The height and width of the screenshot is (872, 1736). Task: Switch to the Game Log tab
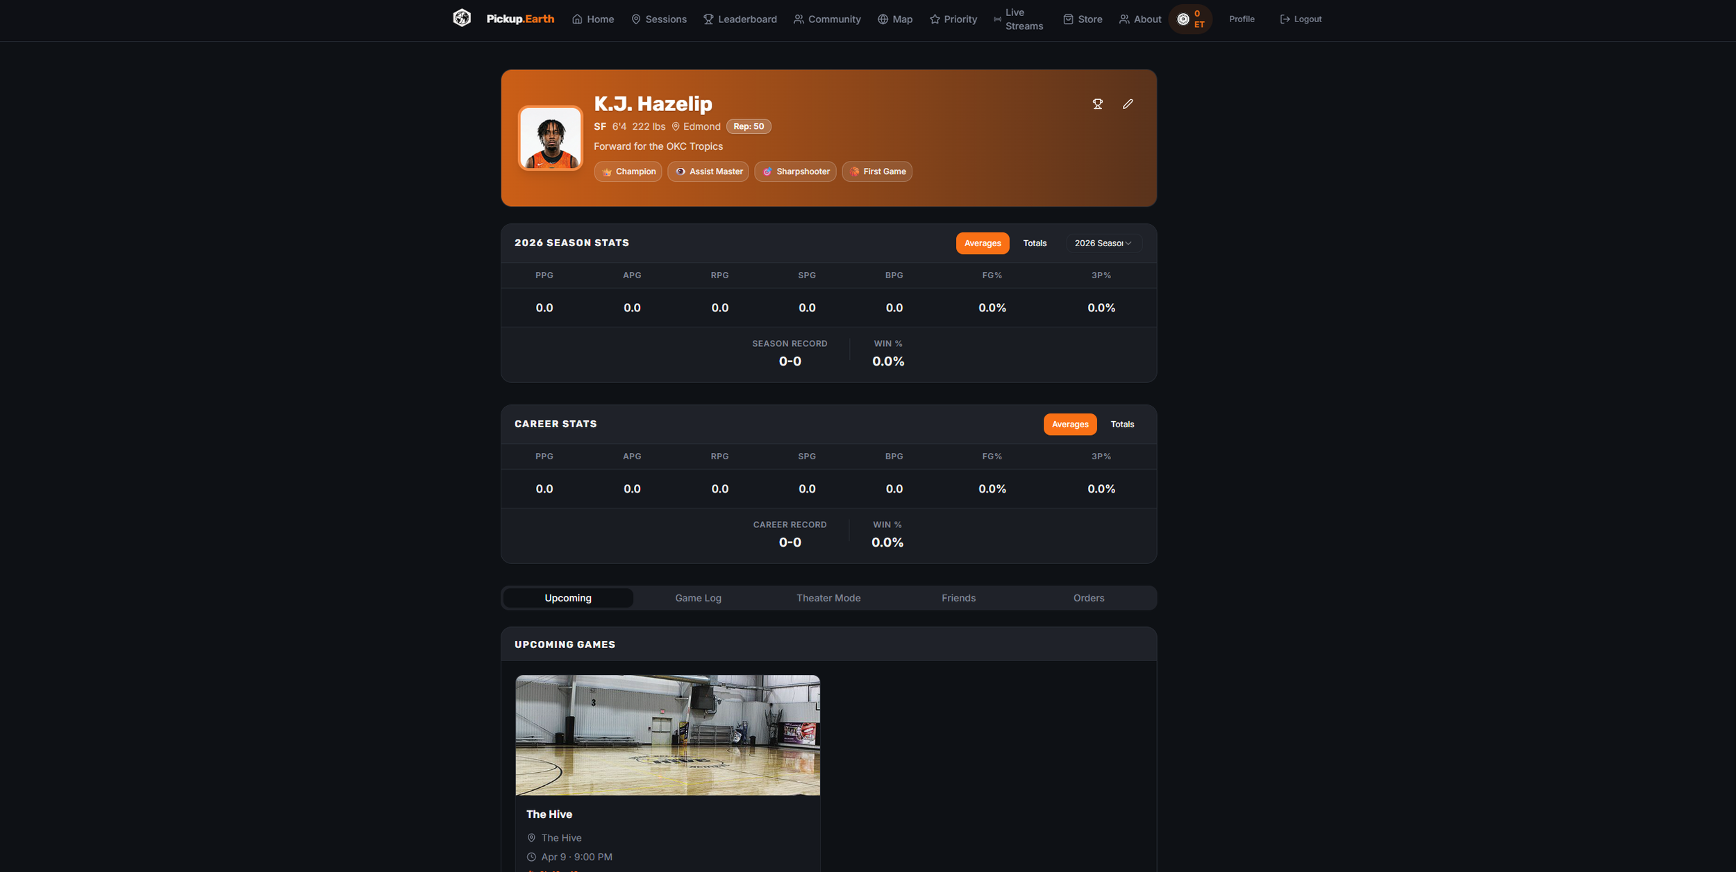pos(698,598)
